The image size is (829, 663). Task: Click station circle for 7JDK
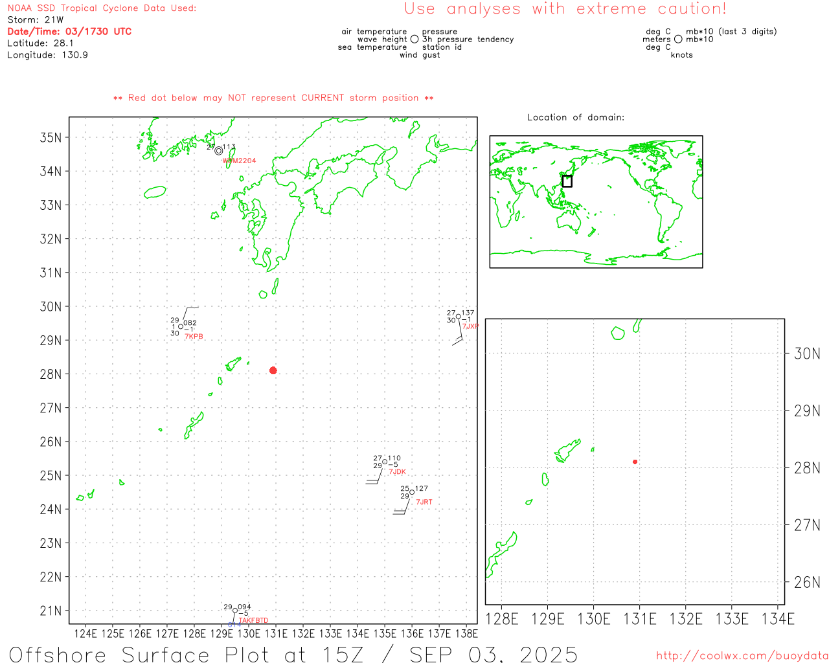(x=385, y=462)
